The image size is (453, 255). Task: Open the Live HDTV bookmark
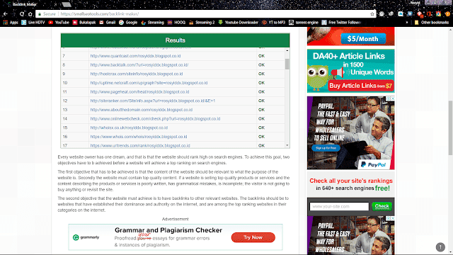click(x=33, y=22)
